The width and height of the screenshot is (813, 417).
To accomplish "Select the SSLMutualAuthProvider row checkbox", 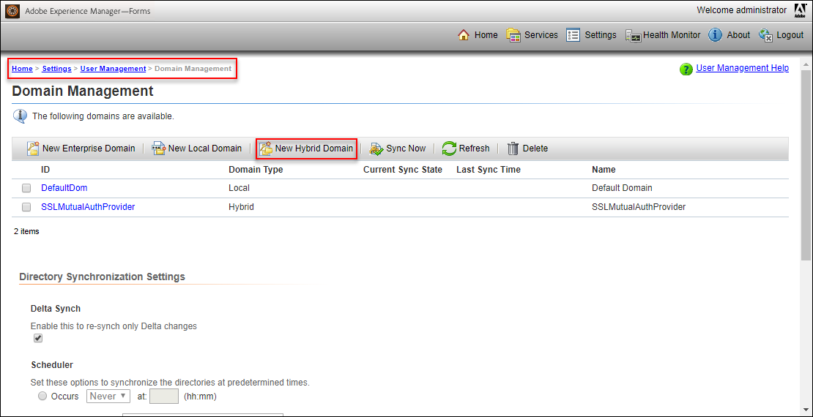I will [x=26, y=207].
